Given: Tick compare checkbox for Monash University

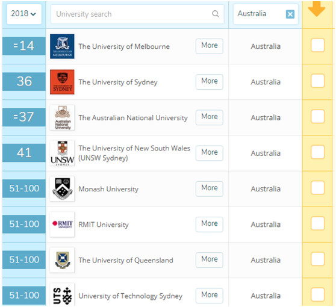Looking at the screenshot, I should [x=317, y=188].
